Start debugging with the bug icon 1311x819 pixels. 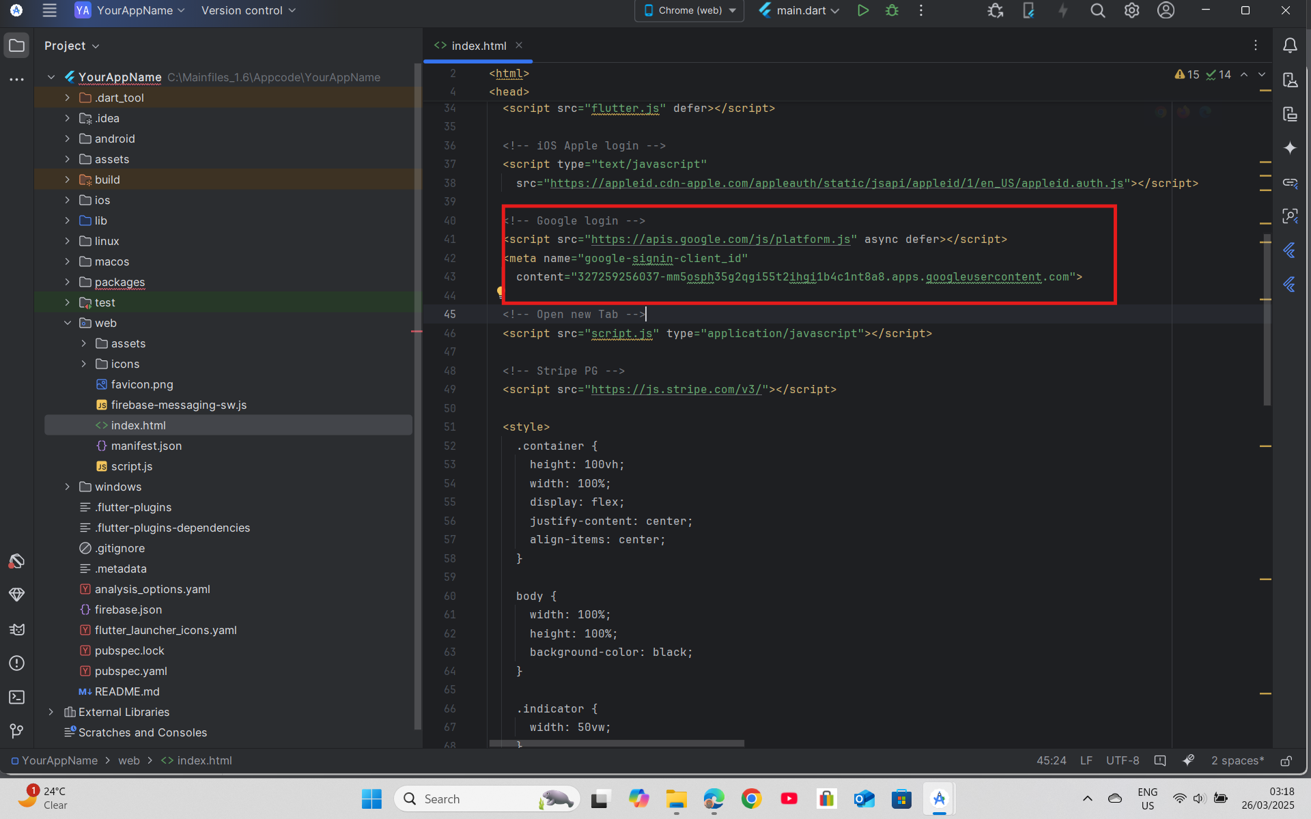pos(892,10)
